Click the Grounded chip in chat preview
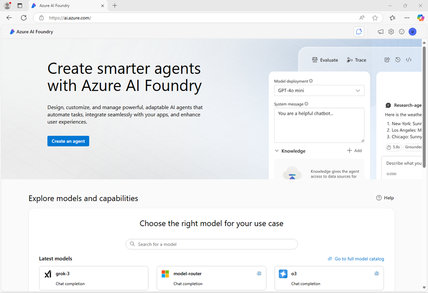 tap(413, 147)
